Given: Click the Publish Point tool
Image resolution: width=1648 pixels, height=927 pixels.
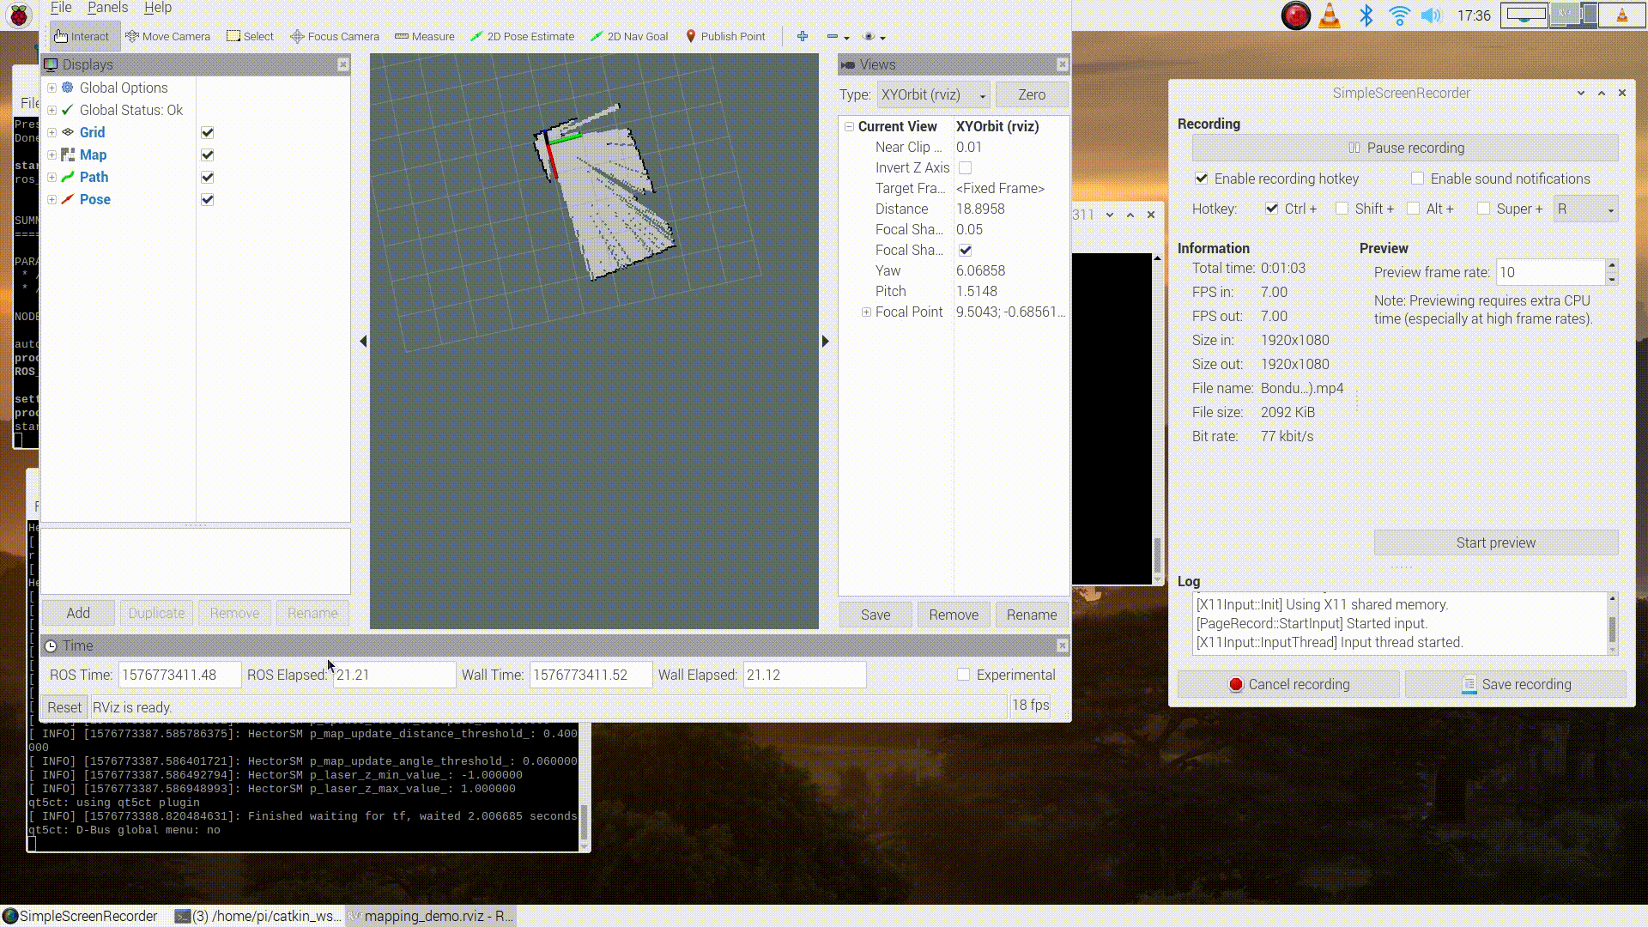Looking at the screenshot, I should 724,36.
